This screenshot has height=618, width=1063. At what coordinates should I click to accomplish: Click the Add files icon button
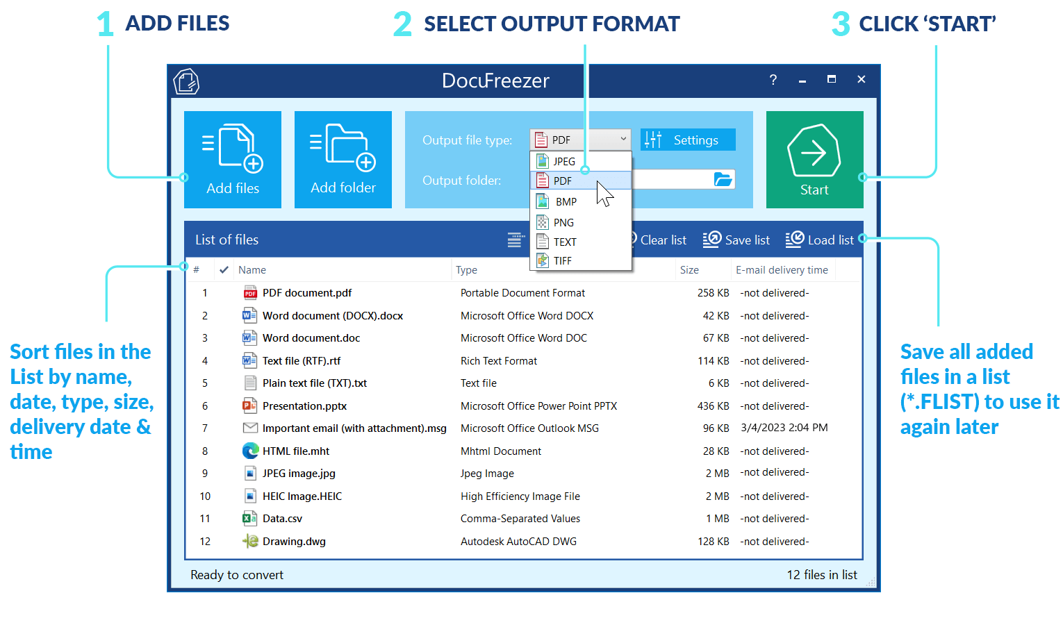tap(232, 160)
